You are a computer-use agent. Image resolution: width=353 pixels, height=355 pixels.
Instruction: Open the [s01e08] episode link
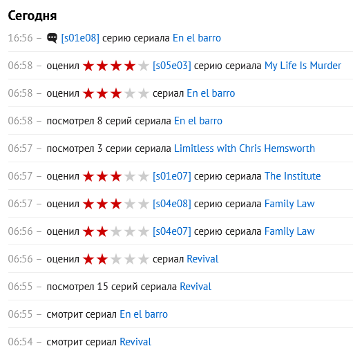80,38
